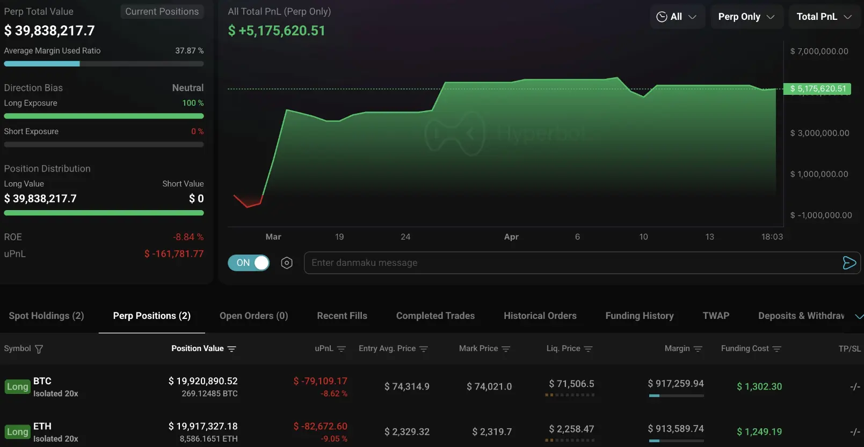The height and width of the screenshot is (447, 864).
Task: Open the All time range dropdown
Action: coord(677,17)
